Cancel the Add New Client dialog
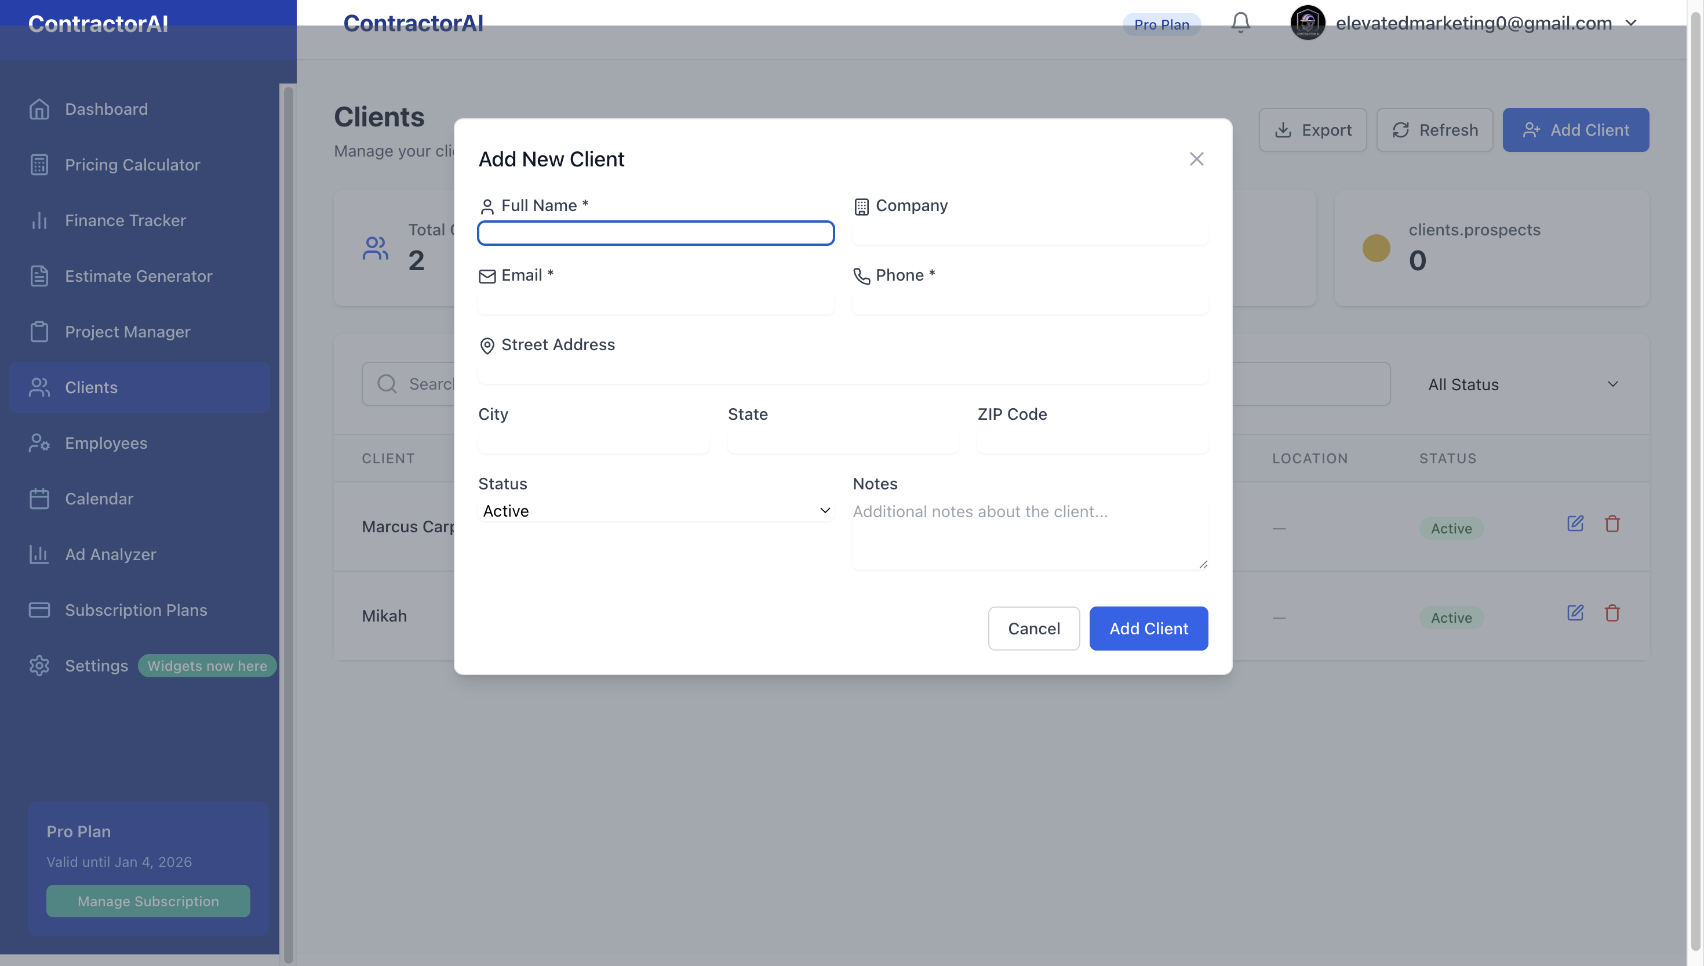Viewport: 1704px width, 966px height. pos(1033,629)
